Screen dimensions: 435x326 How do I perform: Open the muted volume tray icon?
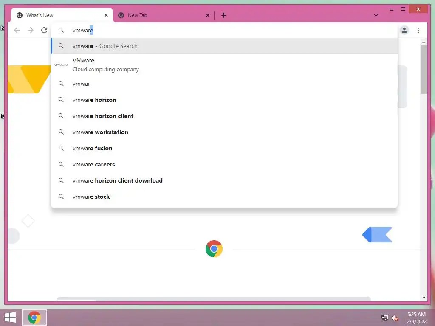tap(395, 318)
